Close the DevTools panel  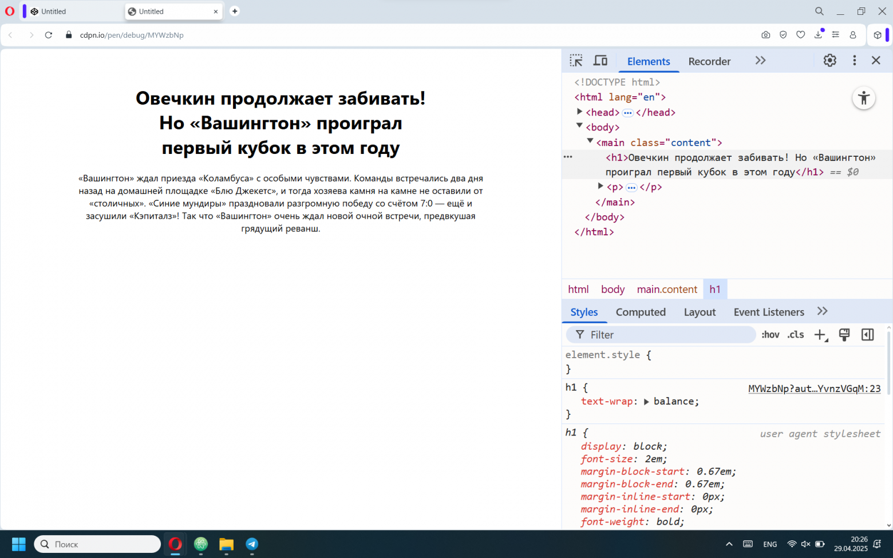[876, 60]
